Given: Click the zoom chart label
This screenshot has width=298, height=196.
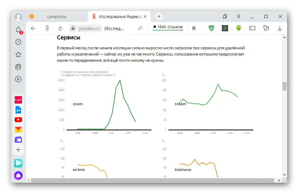Looking at the screenshot, I should point(78,104).
